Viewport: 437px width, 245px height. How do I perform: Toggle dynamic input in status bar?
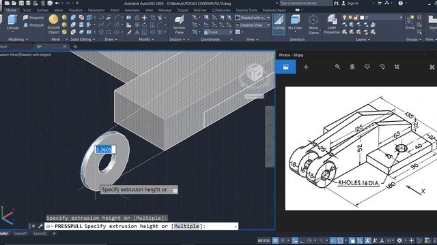click(295, 240)
